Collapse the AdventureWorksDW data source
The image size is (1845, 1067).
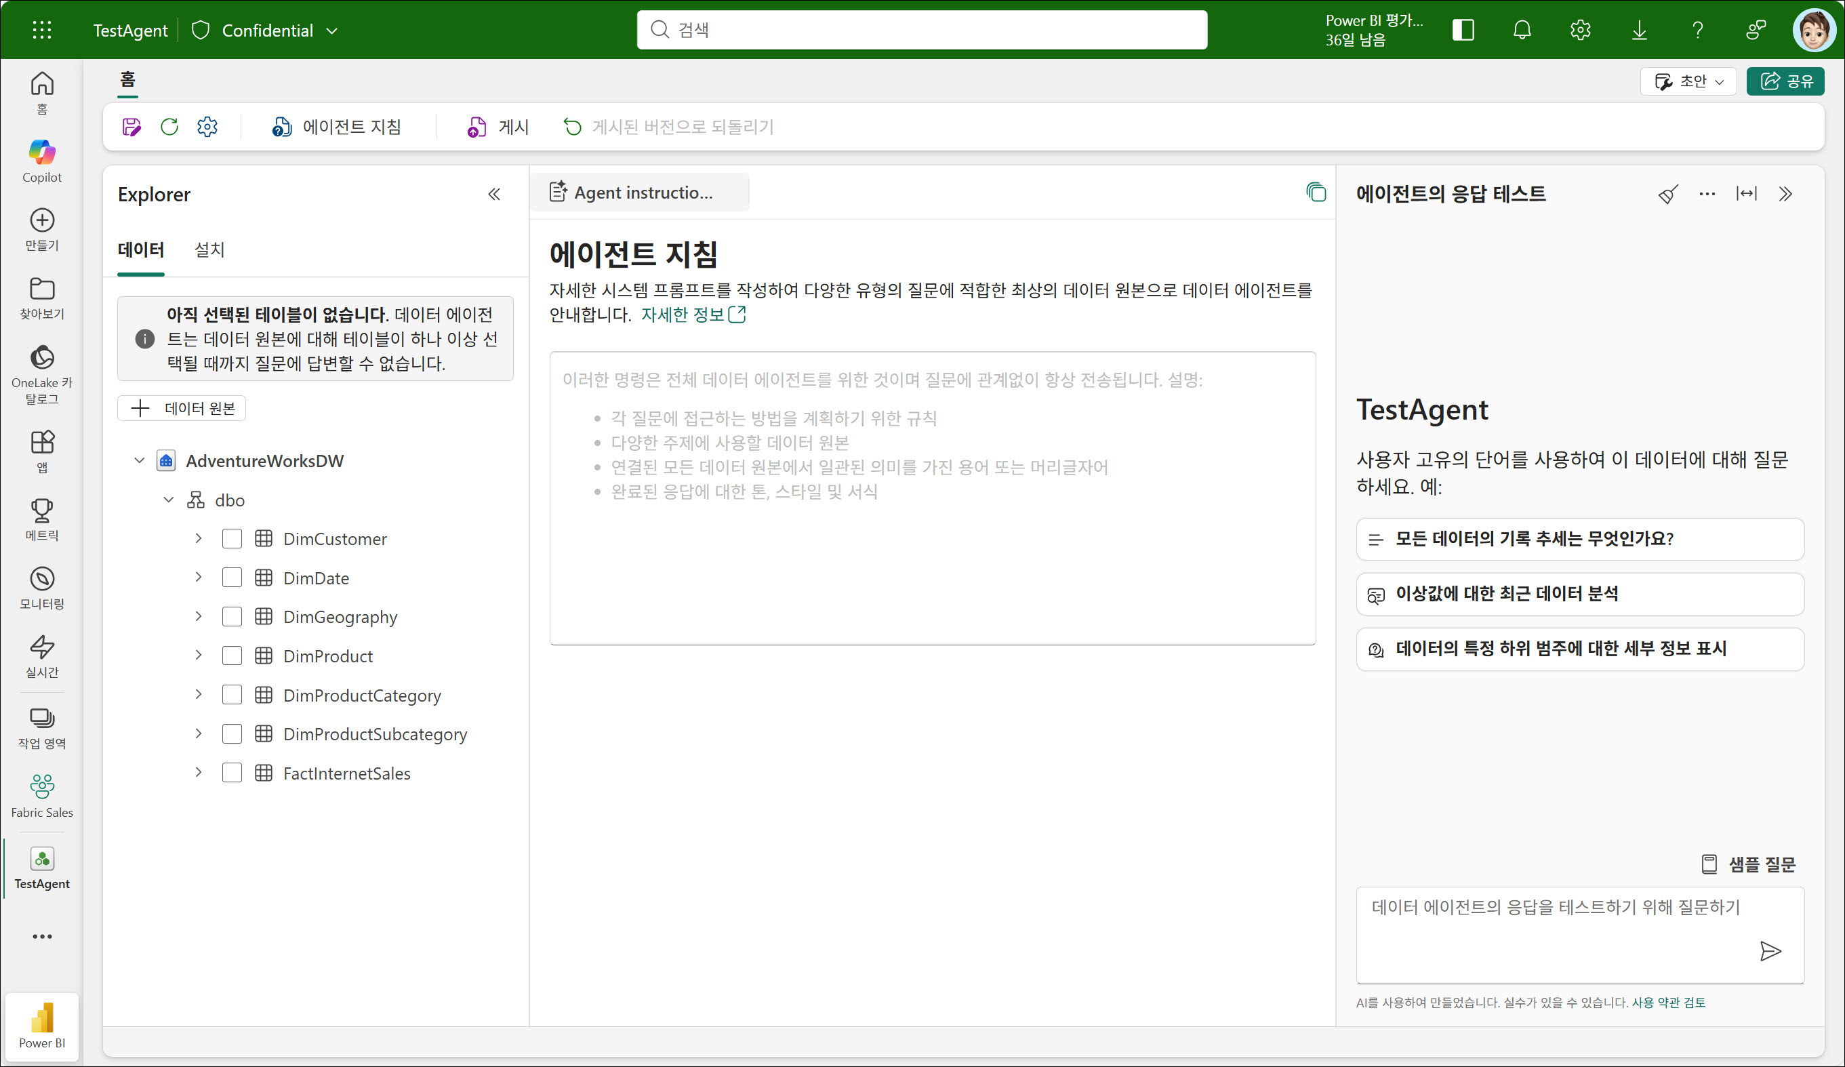click(x=139, y=461)
